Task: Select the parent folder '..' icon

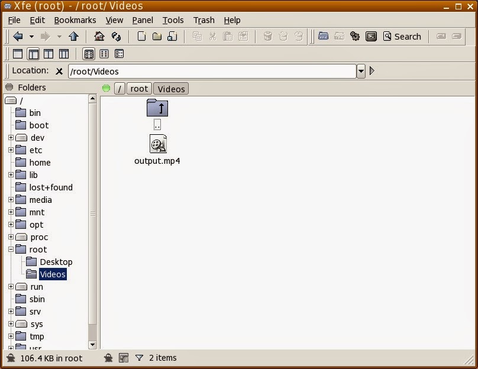Action: click(157, 108)
